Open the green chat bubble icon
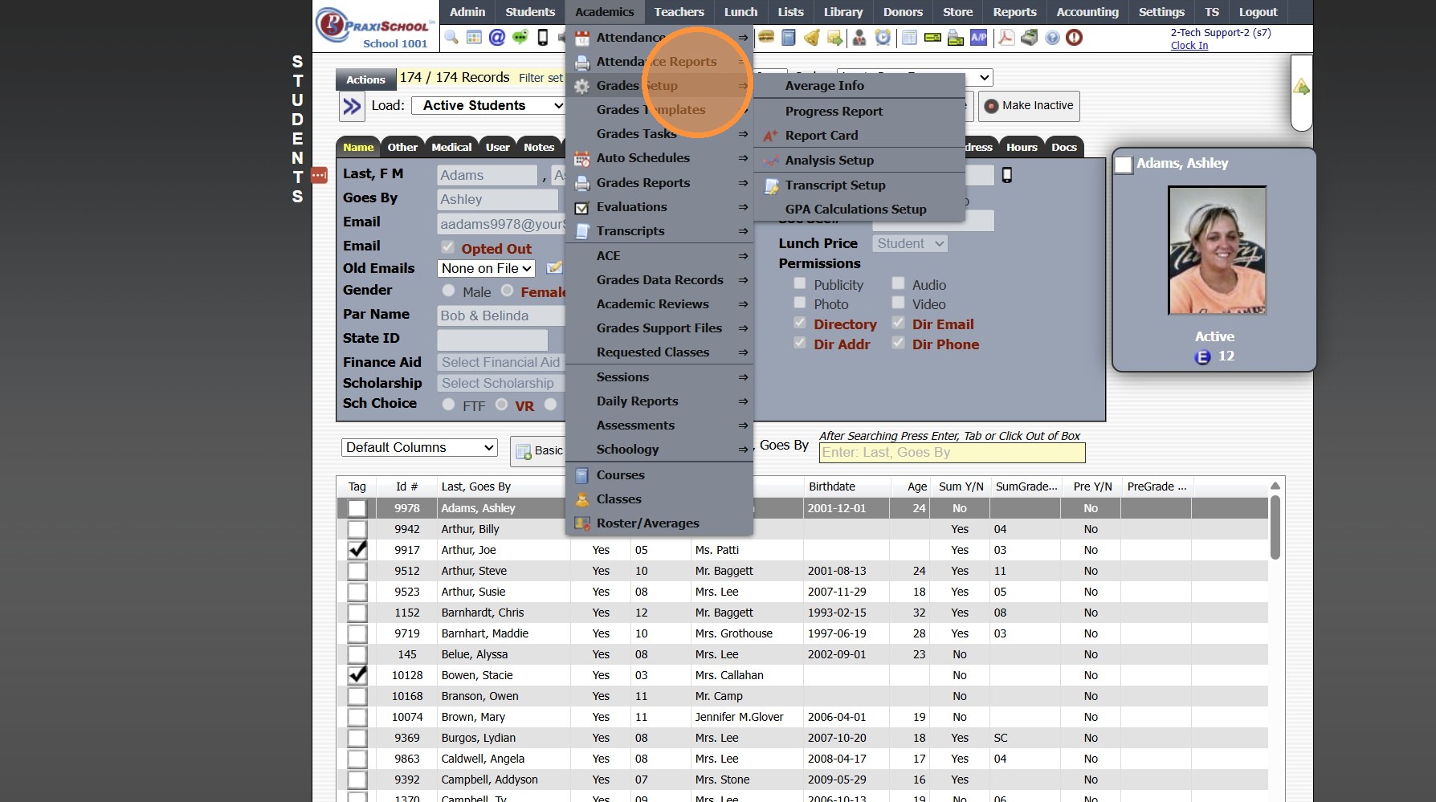Screen dimensions: 1436x802 point(520,37)
